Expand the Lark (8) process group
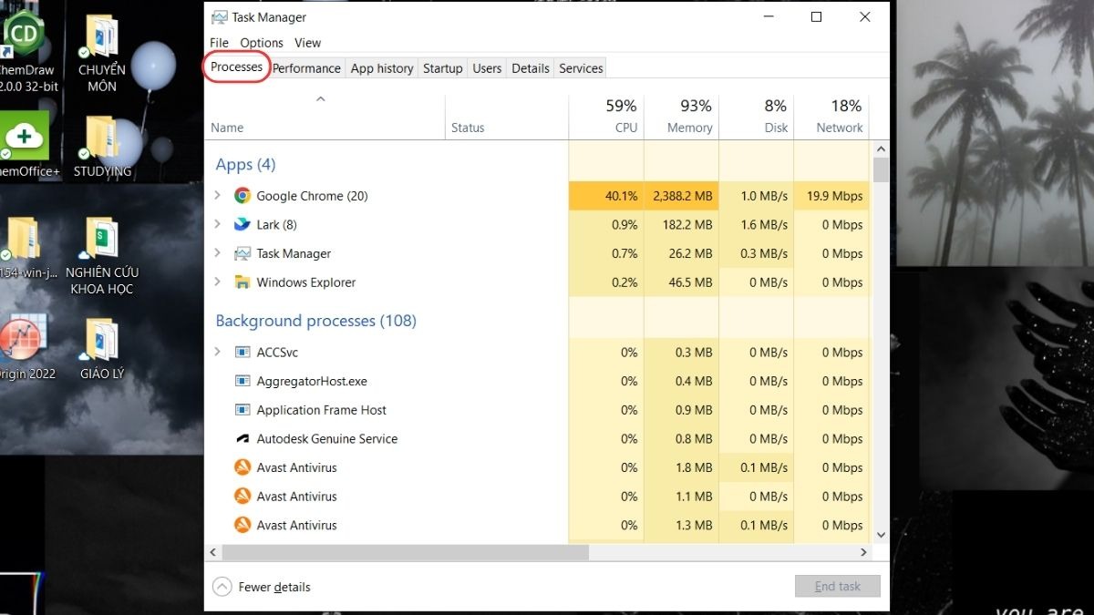Viewport: 1094px width, 615px height. 217,224
